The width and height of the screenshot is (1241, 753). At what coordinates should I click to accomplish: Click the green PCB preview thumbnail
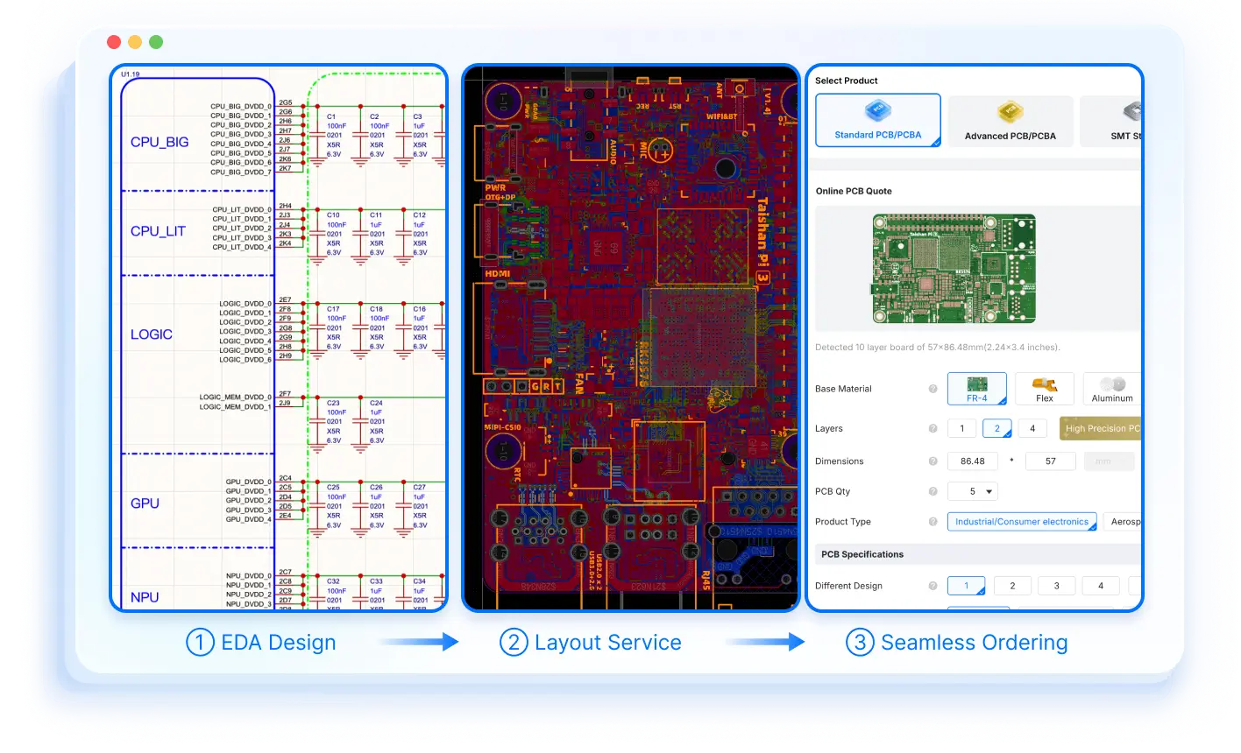(954, 269)
